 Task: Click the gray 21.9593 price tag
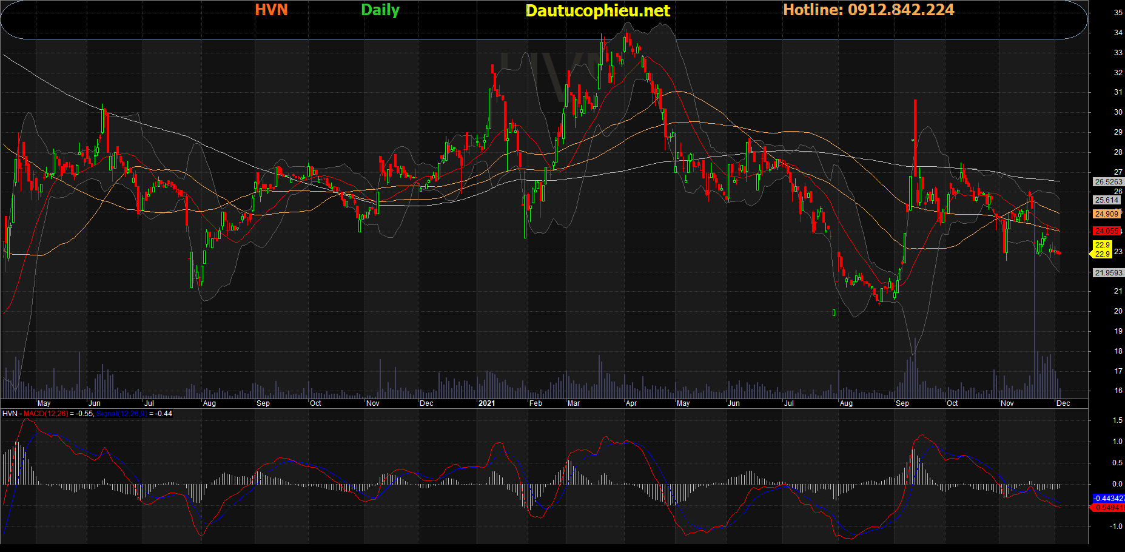pos(1108,273)
